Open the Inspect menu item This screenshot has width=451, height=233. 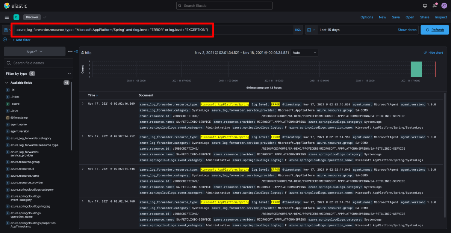[441, 17]
